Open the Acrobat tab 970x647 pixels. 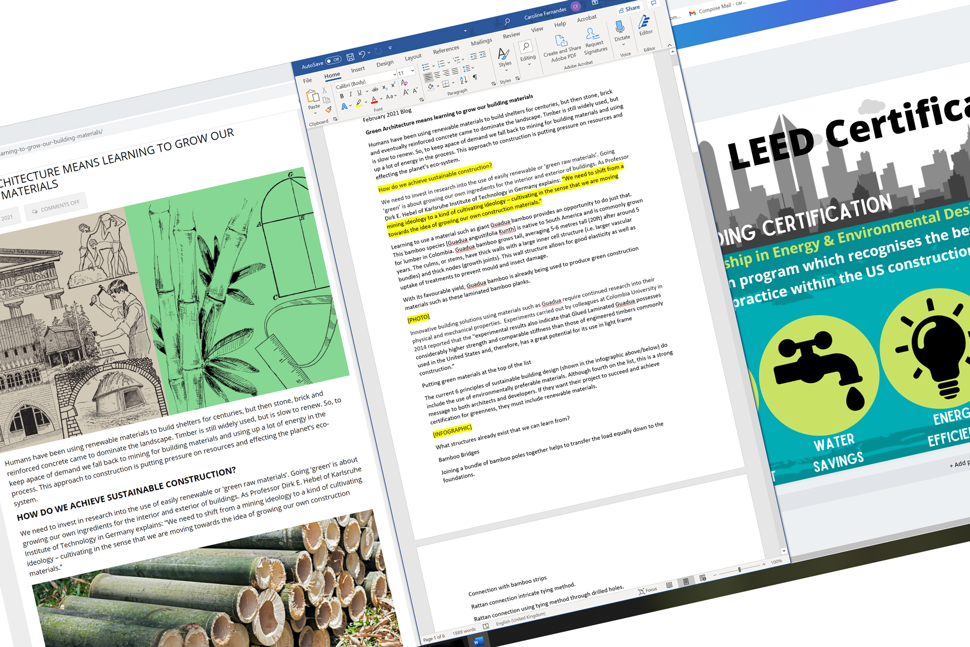point(586,18)
